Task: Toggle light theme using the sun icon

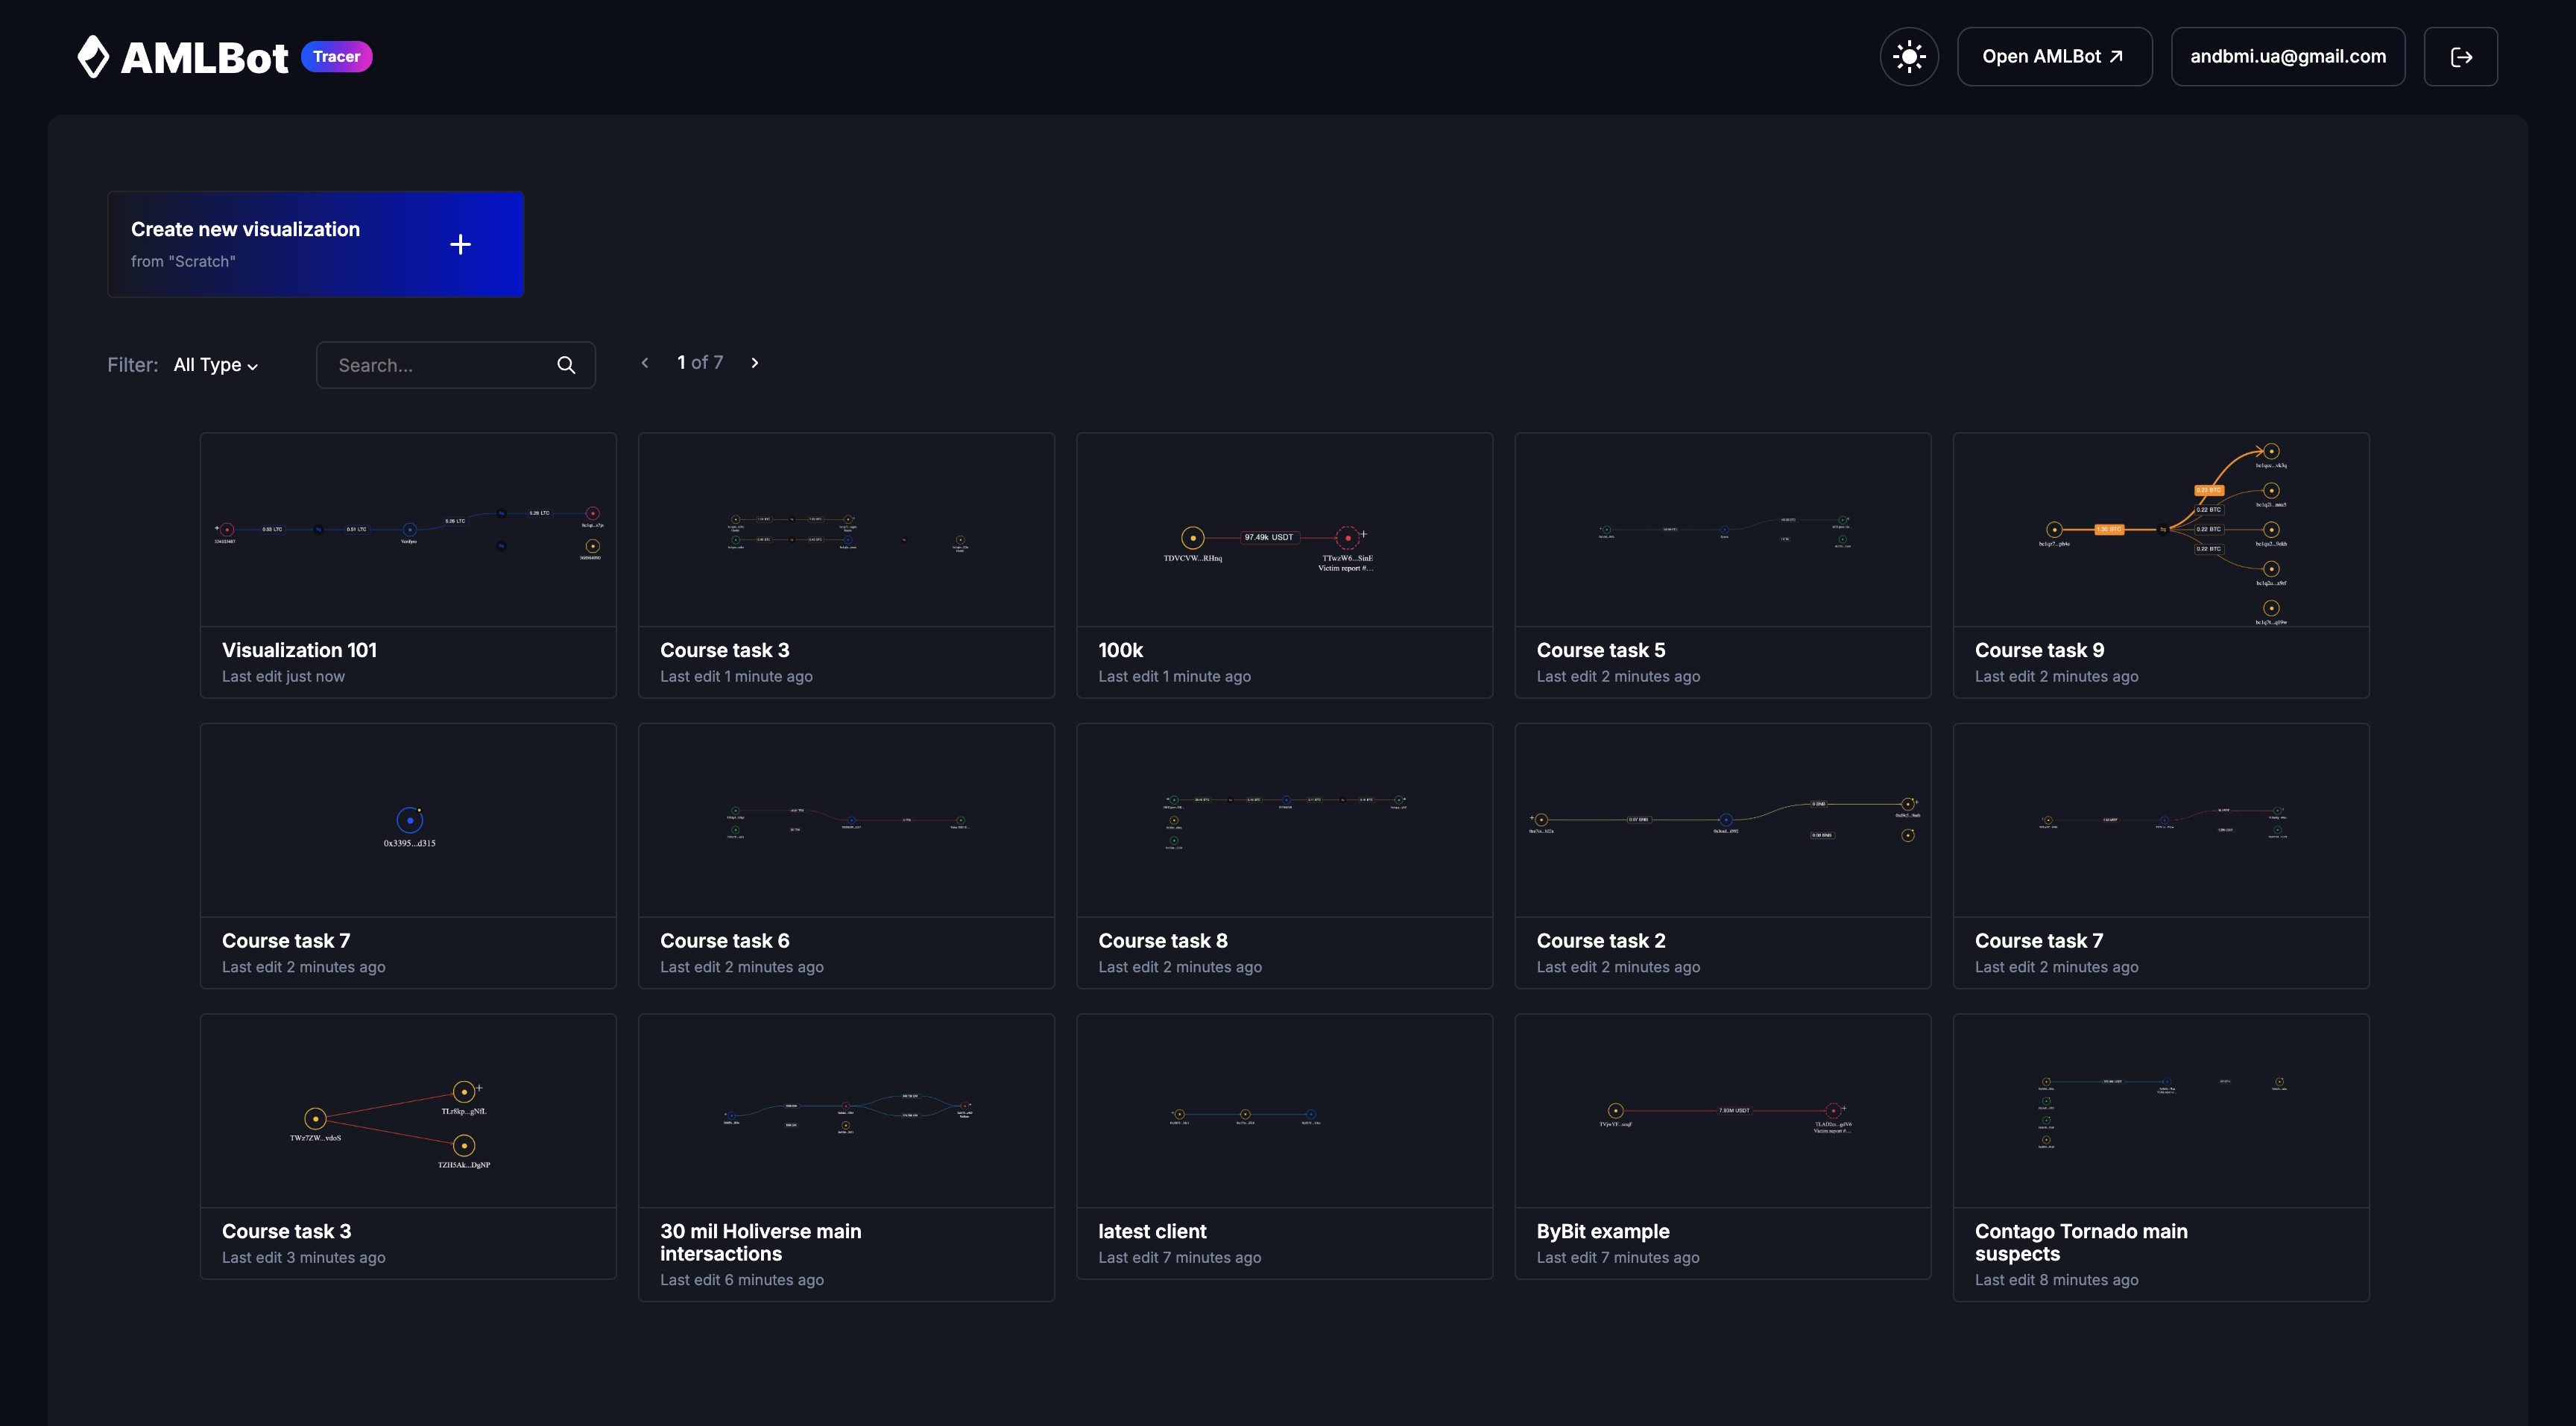Action: coord(1909,56)
